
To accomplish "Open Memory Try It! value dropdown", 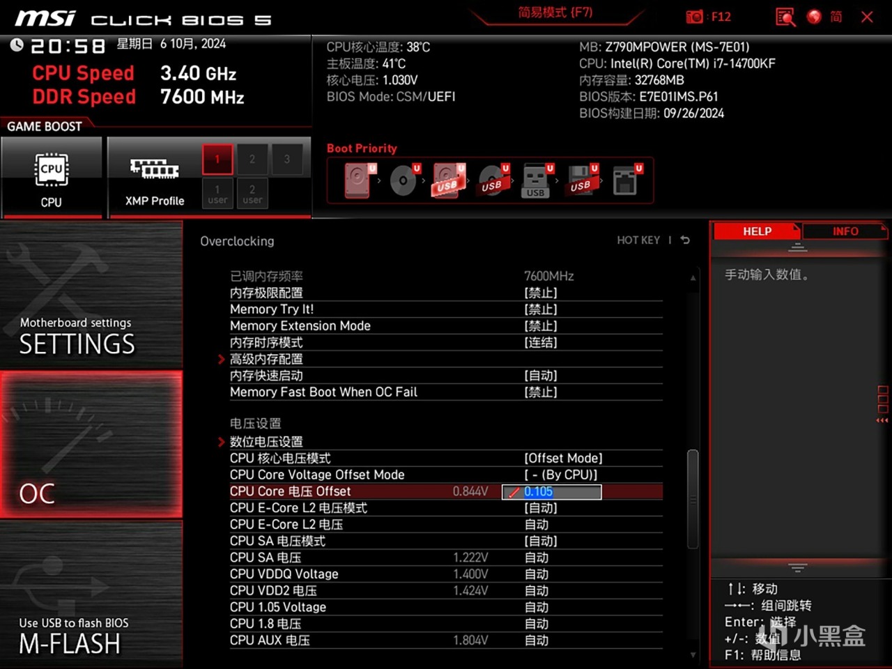I will [x=541, y=309].
